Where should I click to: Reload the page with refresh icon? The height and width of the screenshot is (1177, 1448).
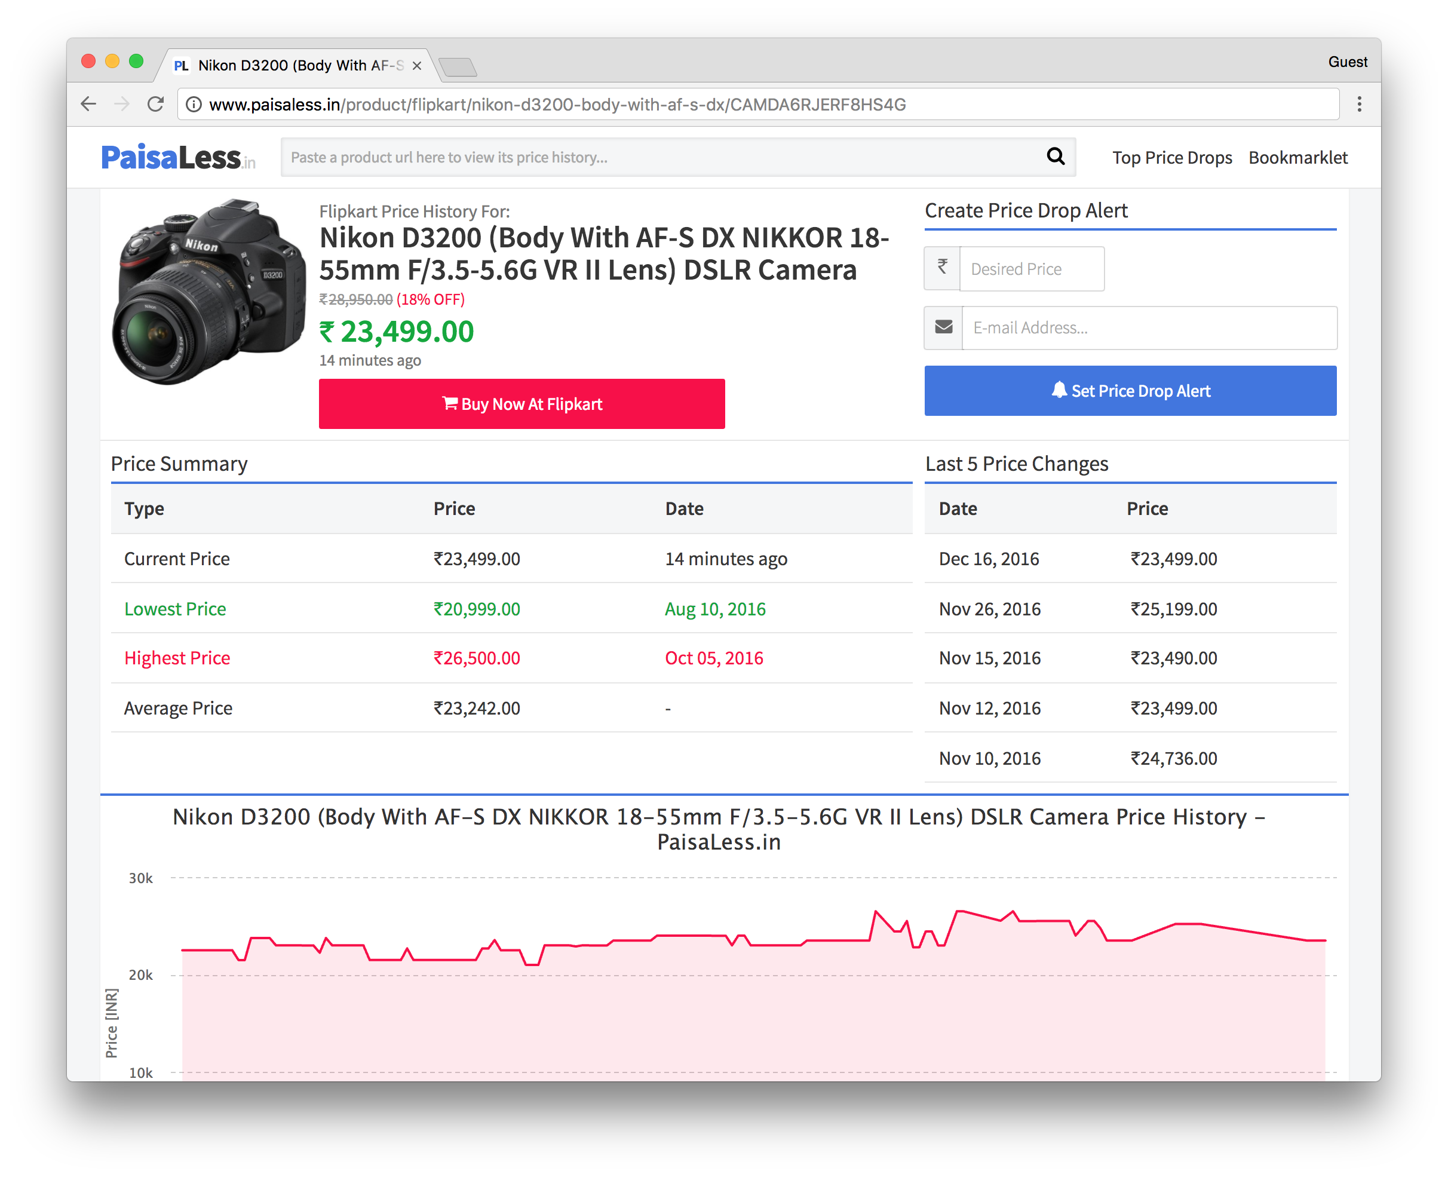point(155,104)
